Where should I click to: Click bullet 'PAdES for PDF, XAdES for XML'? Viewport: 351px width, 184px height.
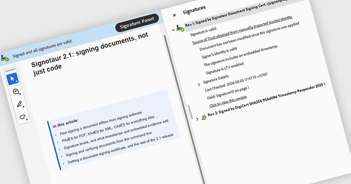(108, 129)
